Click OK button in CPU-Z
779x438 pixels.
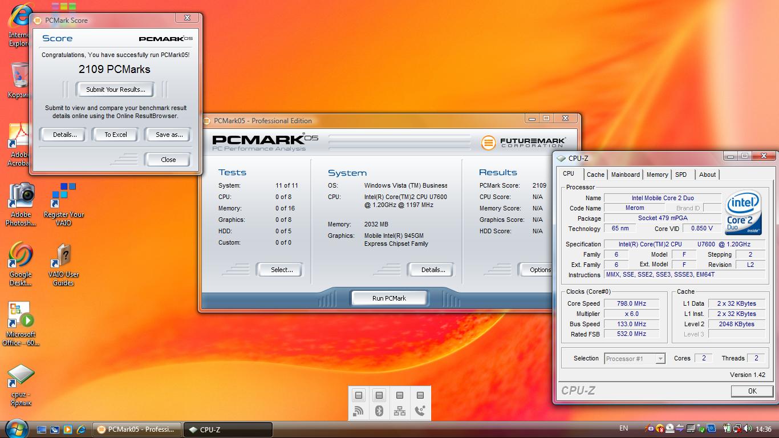tap(752, 391)
